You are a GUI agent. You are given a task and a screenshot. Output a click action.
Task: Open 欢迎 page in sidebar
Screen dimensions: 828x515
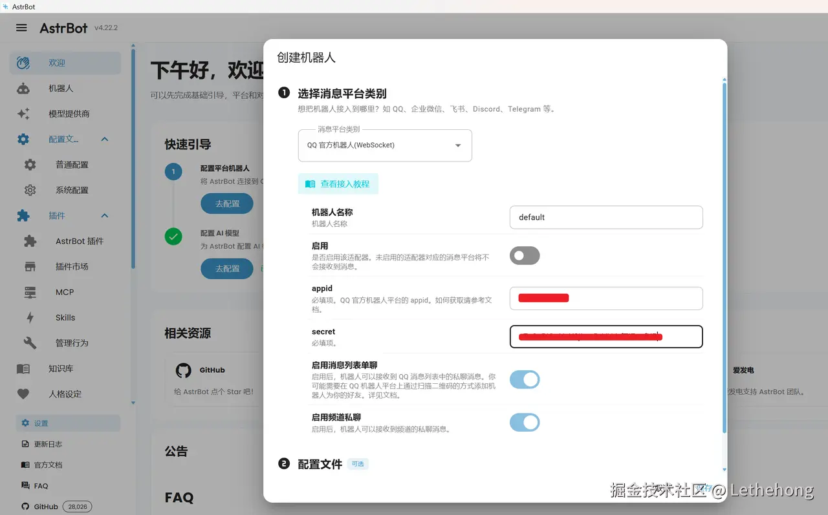[65, 63]
